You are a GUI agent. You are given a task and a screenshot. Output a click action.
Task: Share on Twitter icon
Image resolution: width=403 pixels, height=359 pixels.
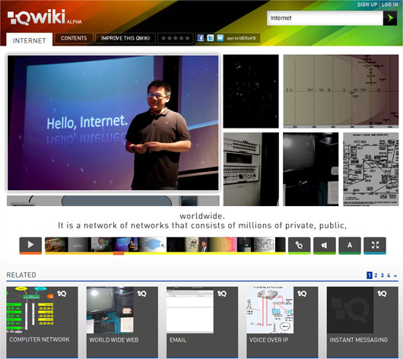click(x=211, y=38)
